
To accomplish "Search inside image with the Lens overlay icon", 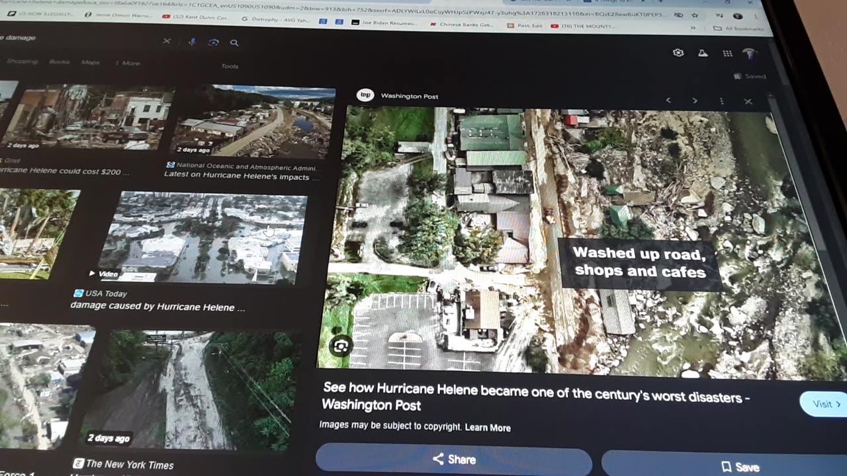I will (x=340, y=346).
